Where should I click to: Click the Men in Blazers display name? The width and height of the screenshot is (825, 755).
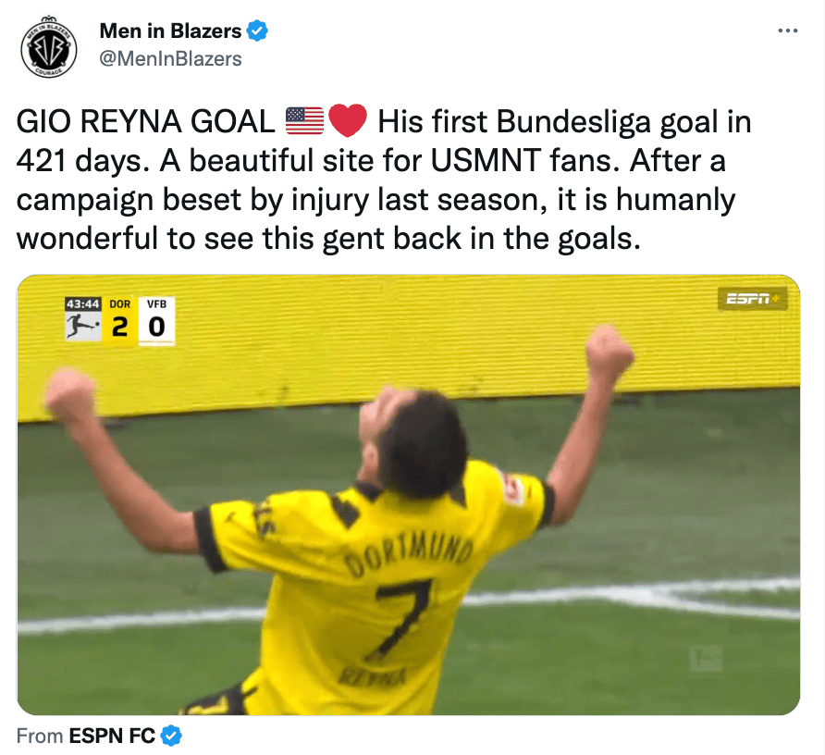170,31
